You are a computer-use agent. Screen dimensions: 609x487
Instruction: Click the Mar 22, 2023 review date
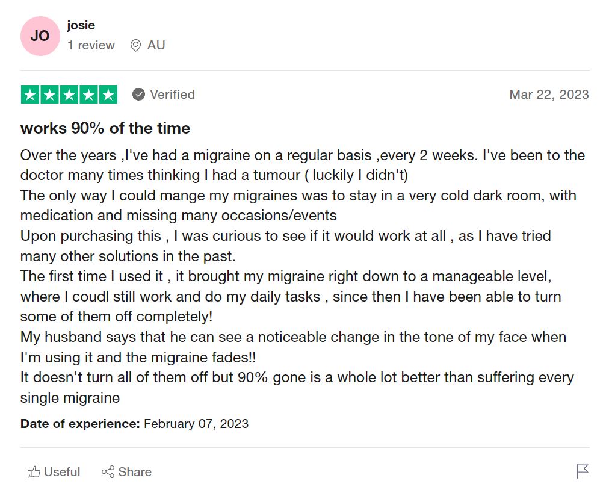pyautogui.click(x=549, y=95)
